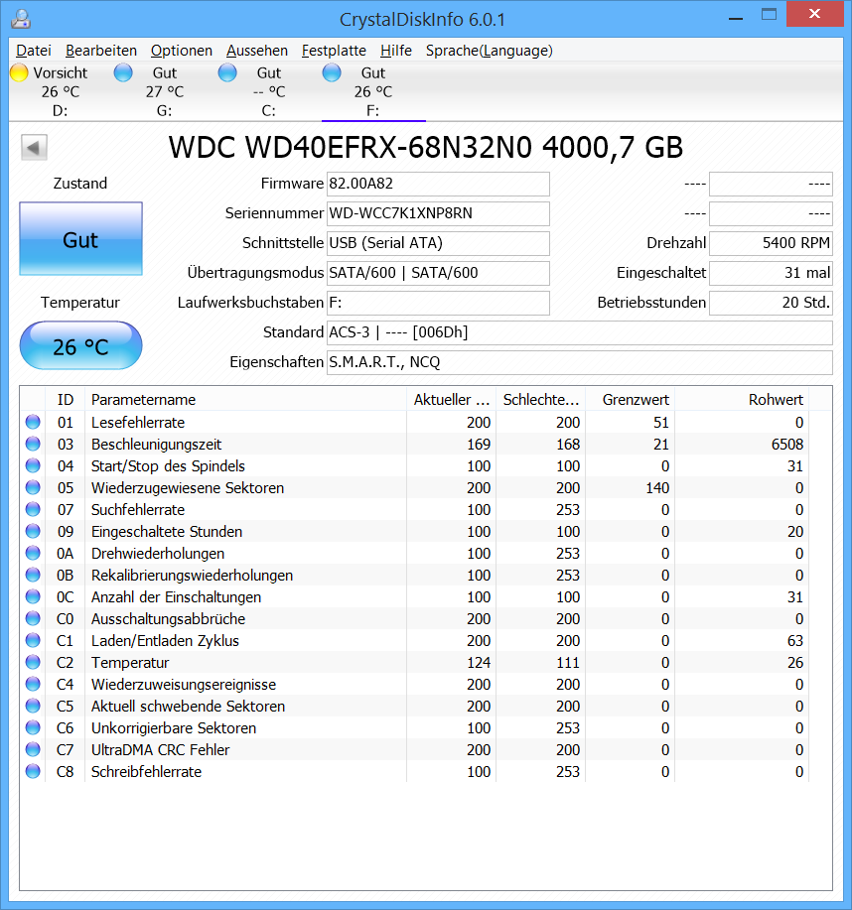Open the Bearbeiten menu
Screen dimensions: 852x910
101,51
